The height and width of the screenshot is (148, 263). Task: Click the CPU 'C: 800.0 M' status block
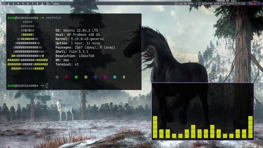(209, 3)
